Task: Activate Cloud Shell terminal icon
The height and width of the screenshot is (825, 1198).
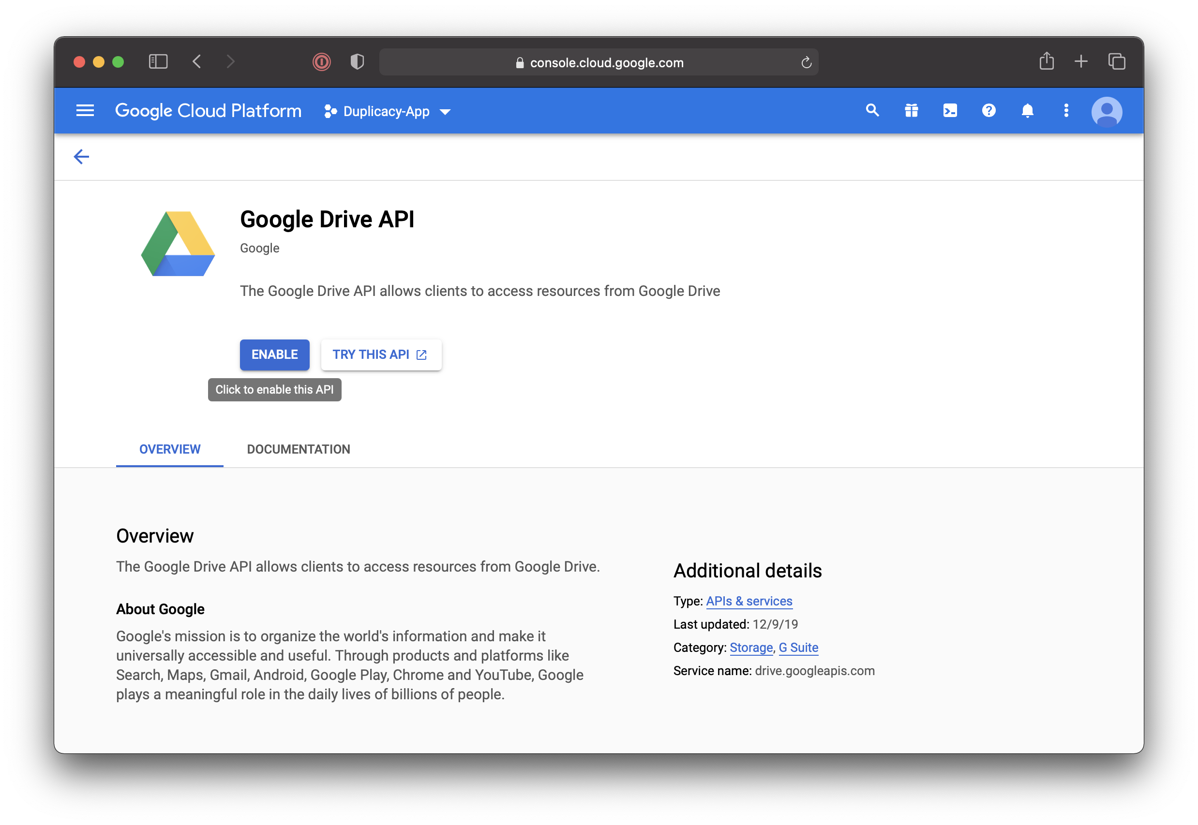Action: pos(950,111)
